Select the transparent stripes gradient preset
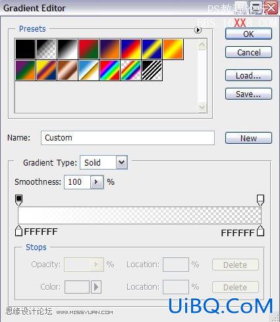 tap(152, 70)
